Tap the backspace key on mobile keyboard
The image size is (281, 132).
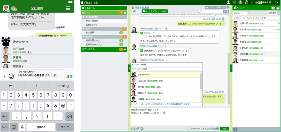(69, 116)
